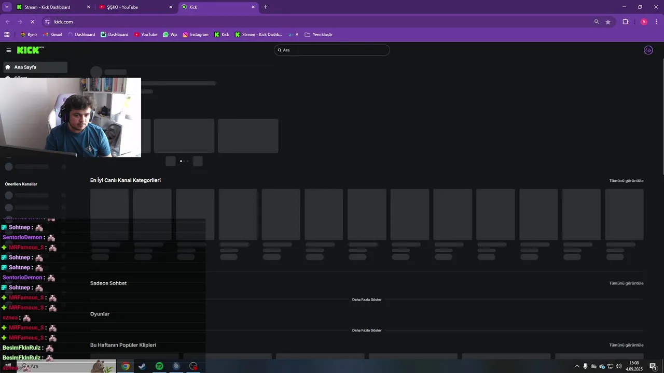Screen dimensions: 664x373
Task: Expand the tab search dropdown
Action: (x=7, y=7)
